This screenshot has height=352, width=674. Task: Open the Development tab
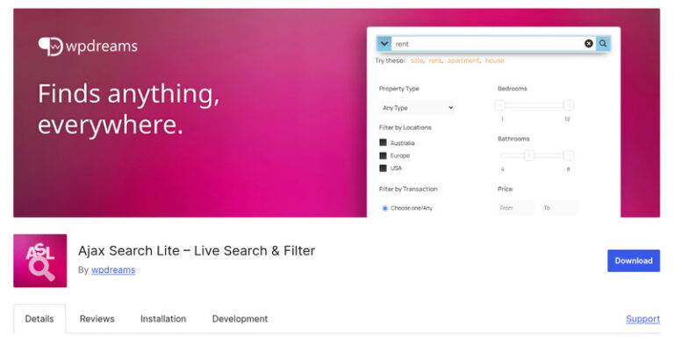tap(240, 319)
